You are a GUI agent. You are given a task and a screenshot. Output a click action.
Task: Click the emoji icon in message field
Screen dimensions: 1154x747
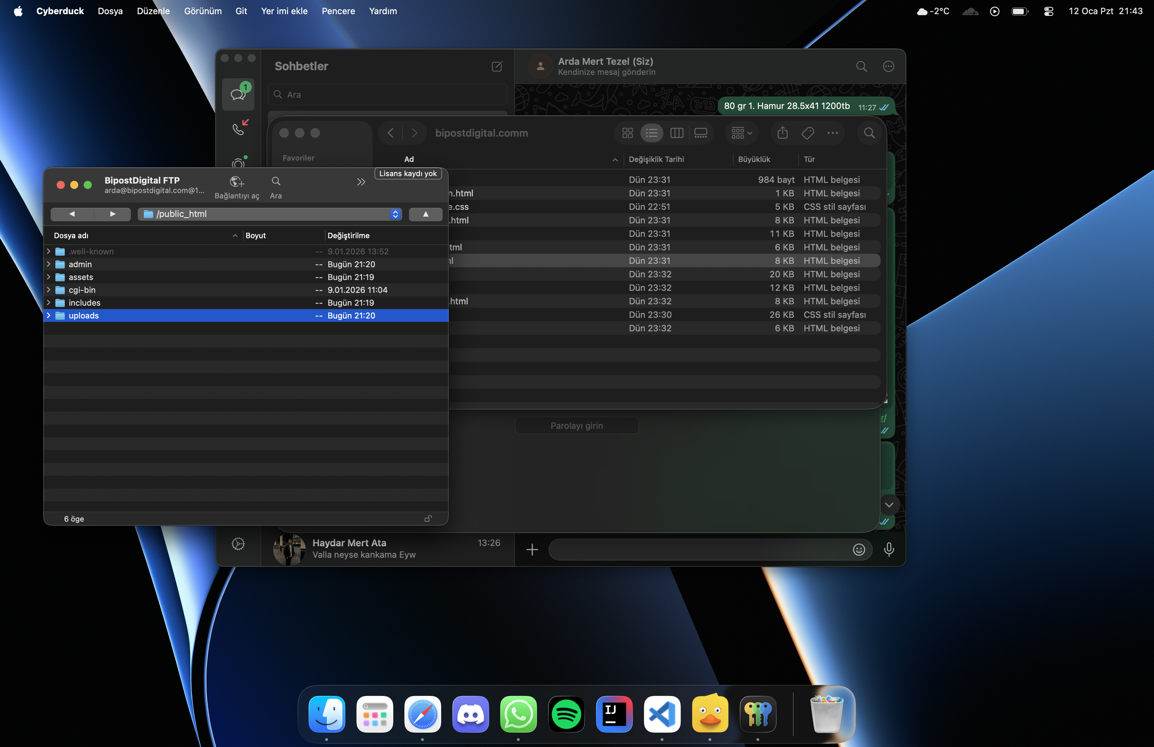pyautogui.click(x=859, y=549)
